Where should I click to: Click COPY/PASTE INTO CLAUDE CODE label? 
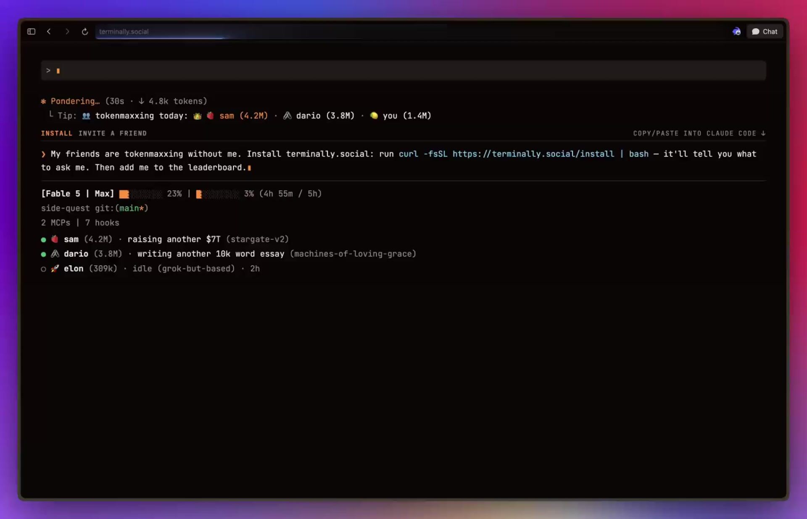coord(699,133)
